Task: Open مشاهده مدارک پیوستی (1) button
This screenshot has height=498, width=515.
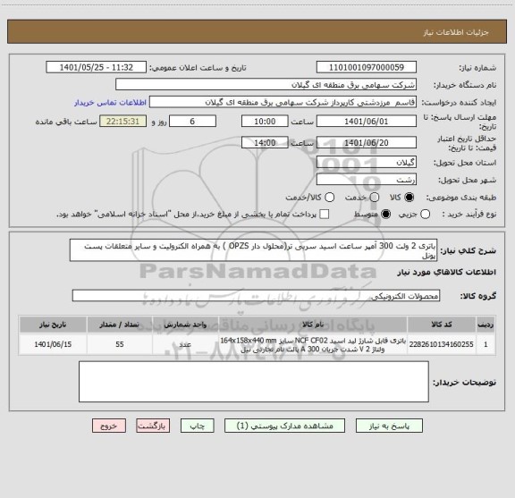Action: [284, 426]
